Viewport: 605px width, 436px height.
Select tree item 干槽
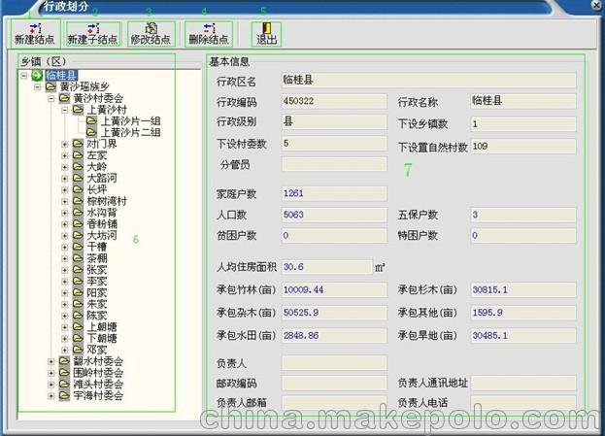pyautogui.click(x=97, y=247)
